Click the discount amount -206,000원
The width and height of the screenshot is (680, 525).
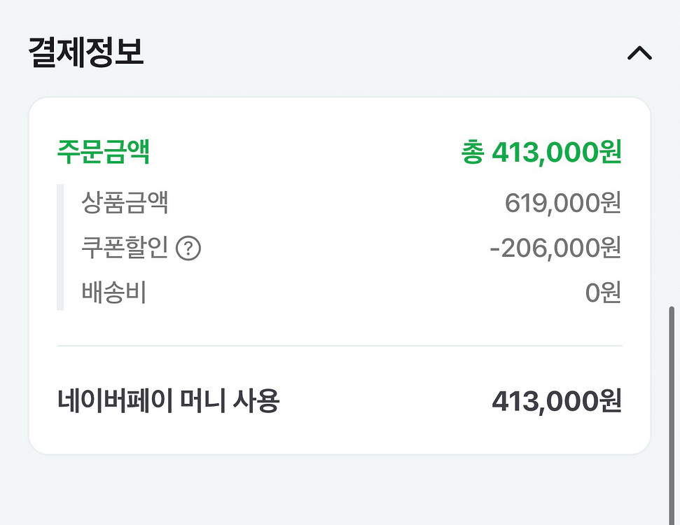point(555,248)
